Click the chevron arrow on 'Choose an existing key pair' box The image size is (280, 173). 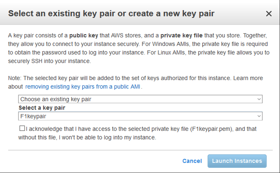(x=259, y=99)
